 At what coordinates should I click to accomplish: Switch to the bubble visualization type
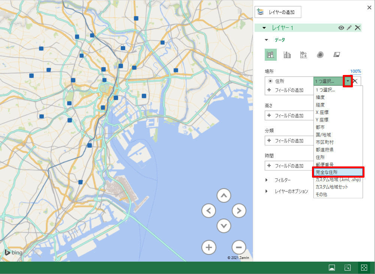point(304,55)
